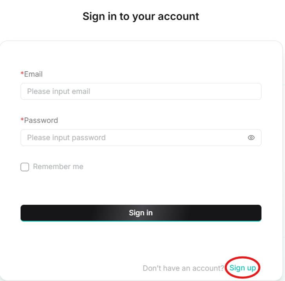Click the "Sign in to your account" heading
Image resolution: width=285 pixels, height=281 pixels.
pos(141,16)
